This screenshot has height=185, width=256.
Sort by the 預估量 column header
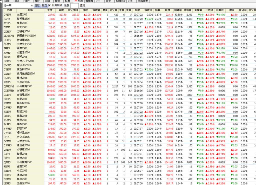coord(187,10)
